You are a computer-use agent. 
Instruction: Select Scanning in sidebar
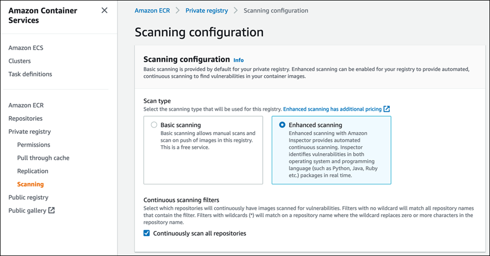pyautogui.click(x=30, y=184)
